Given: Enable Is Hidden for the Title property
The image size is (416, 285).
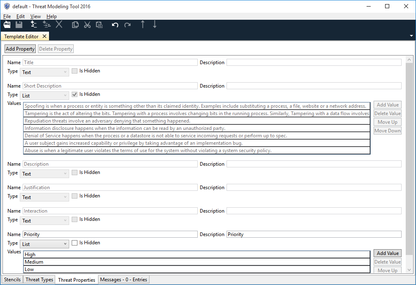Looking at the screenshot, I should 74,71.
